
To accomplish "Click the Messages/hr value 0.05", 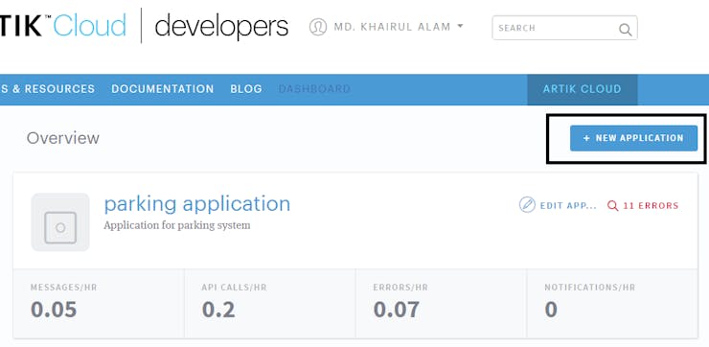I will tap(54, 310).
